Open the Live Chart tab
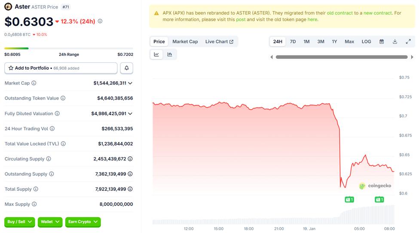The image size is (419, 233). pyautogui.click(x=219, y=42)
